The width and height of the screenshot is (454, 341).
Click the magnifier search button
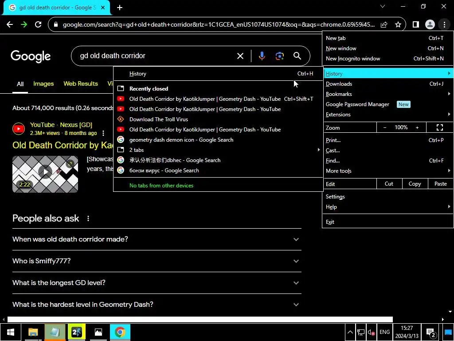[297, 56]
